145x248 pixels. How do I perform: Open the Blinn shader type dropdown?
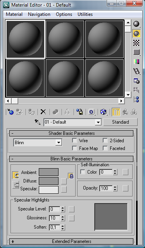click(38, 143)
